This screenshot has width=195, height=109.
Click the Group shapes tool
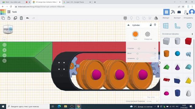(x=137, y=18)
